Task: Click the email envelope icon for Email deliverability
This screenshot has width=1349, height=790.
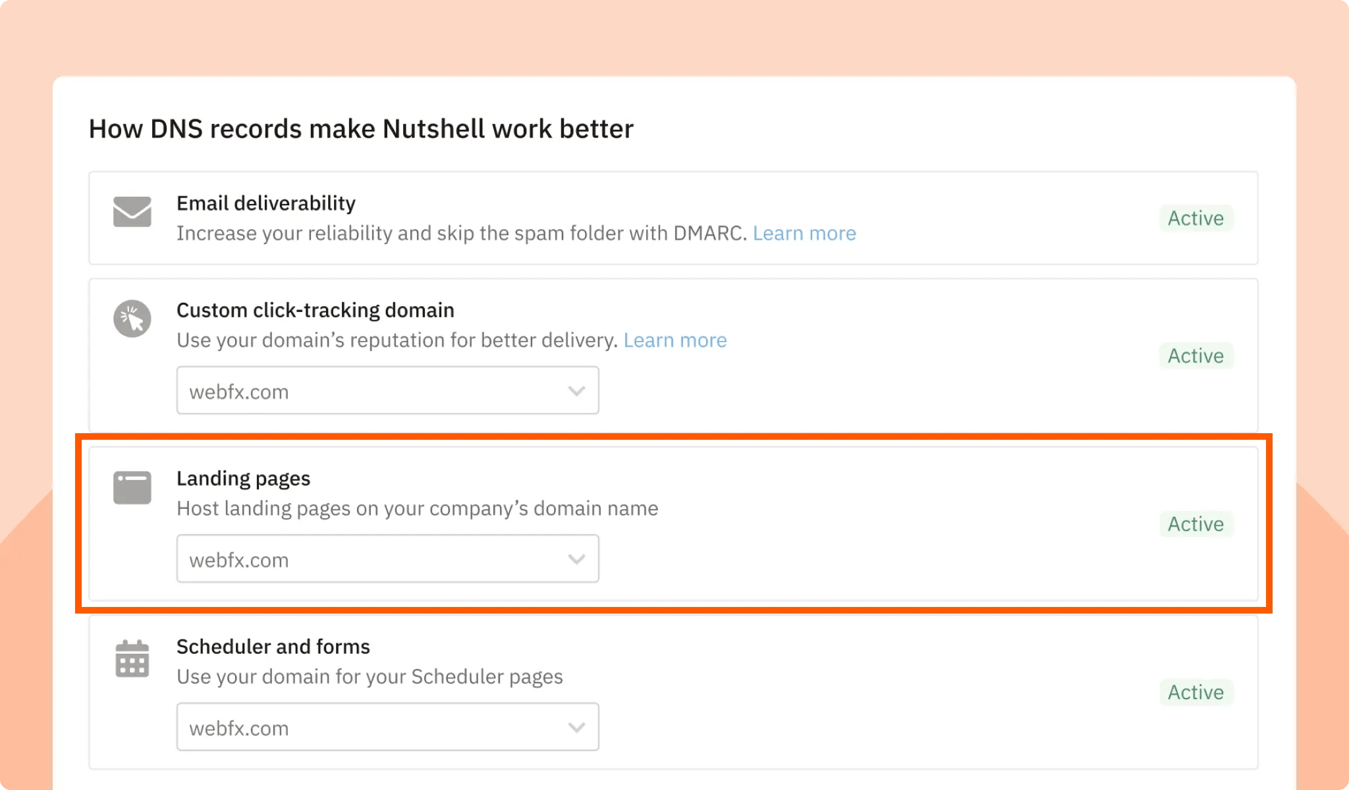Action: tap(132, 212)
